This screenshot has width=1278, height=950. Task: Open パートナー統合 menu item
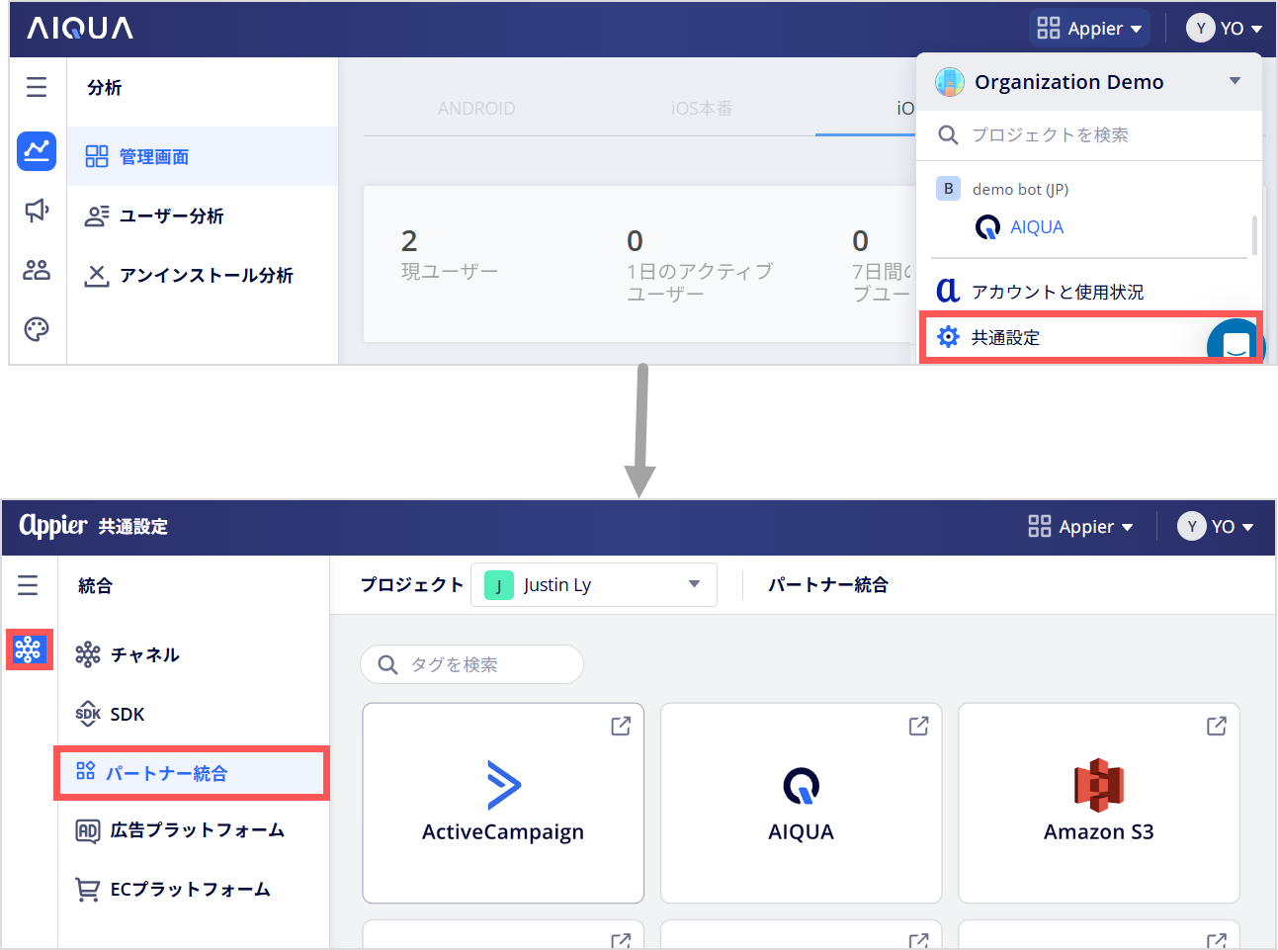191,773
